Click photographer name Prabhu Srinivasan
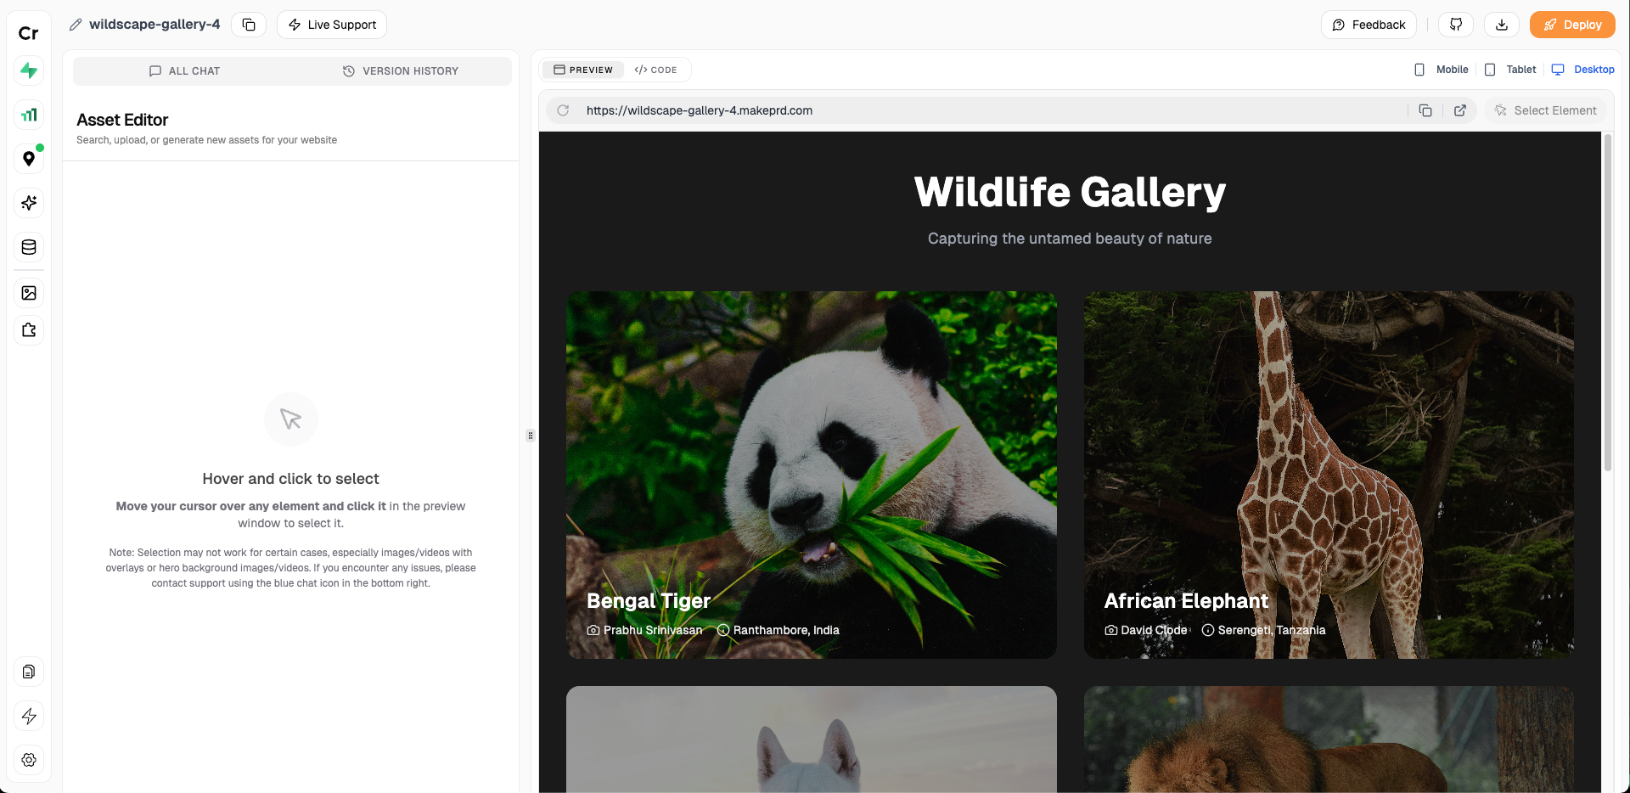 (x=653, y=630)
